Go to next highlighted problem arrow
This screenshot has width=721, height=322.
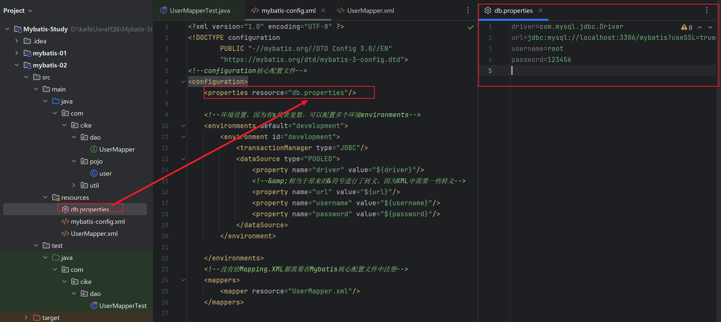click(x=710, y=28)
